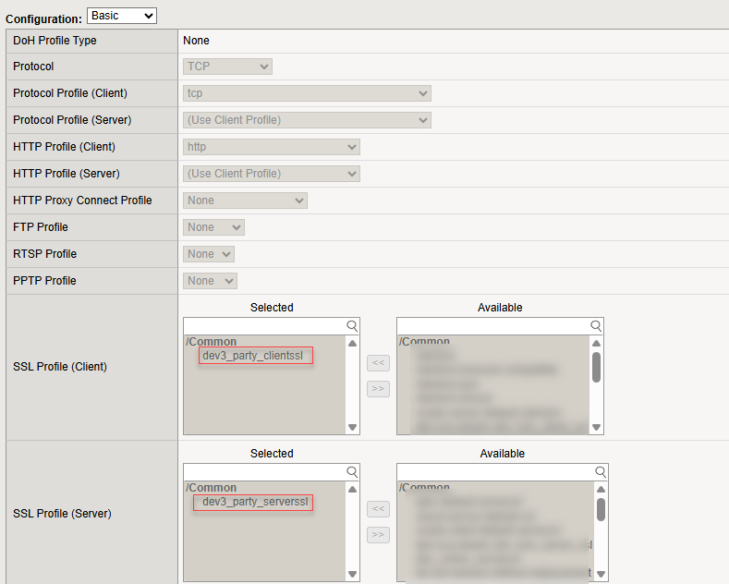Remove SSL Client profile with >> button
Image resolution: width=729 pixels, height=584 pixels.
[x=378, y=389]
